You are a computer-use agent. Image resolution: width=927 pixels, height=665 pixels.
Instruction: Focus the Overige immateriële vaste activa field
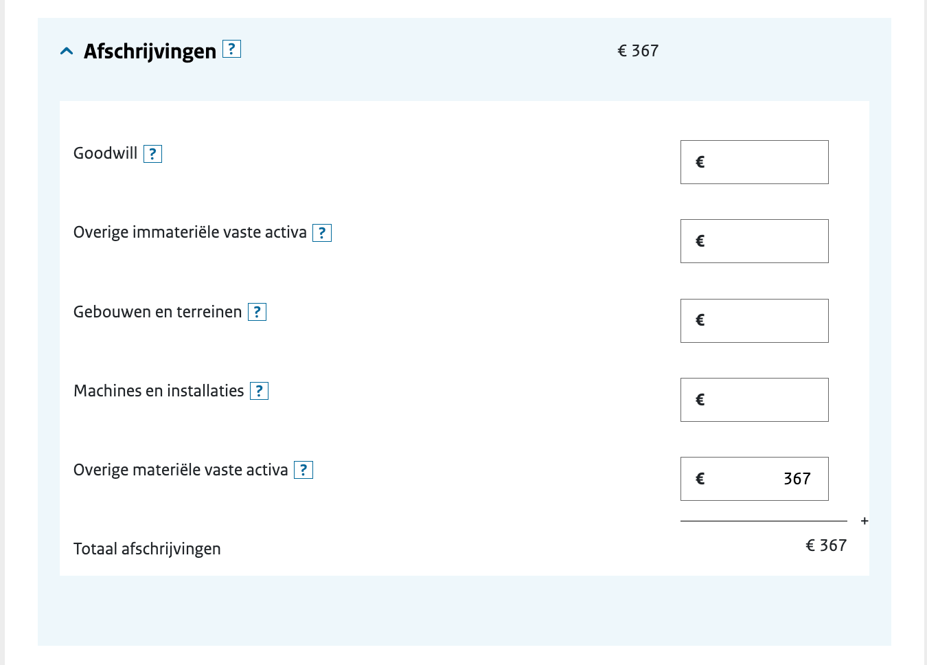(x=754, y=241)
